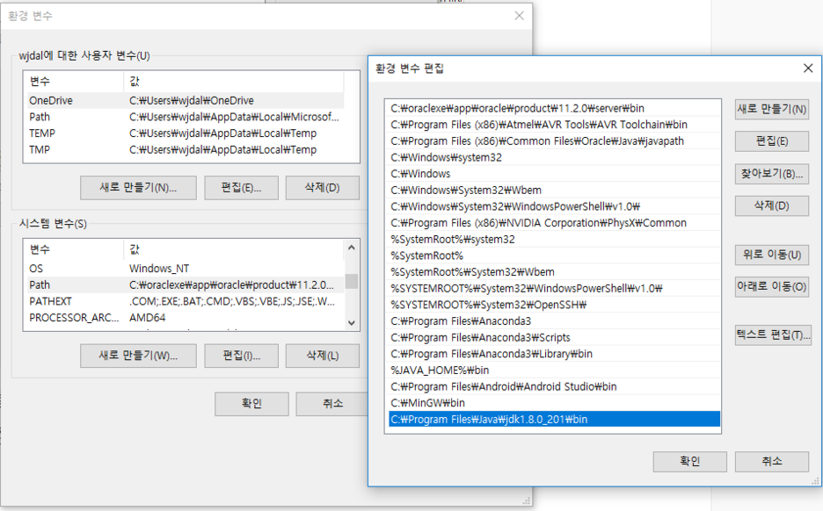Select the Oracle Java javapath entry
Viewport: 823px width, 511px height.
point(554,141)
